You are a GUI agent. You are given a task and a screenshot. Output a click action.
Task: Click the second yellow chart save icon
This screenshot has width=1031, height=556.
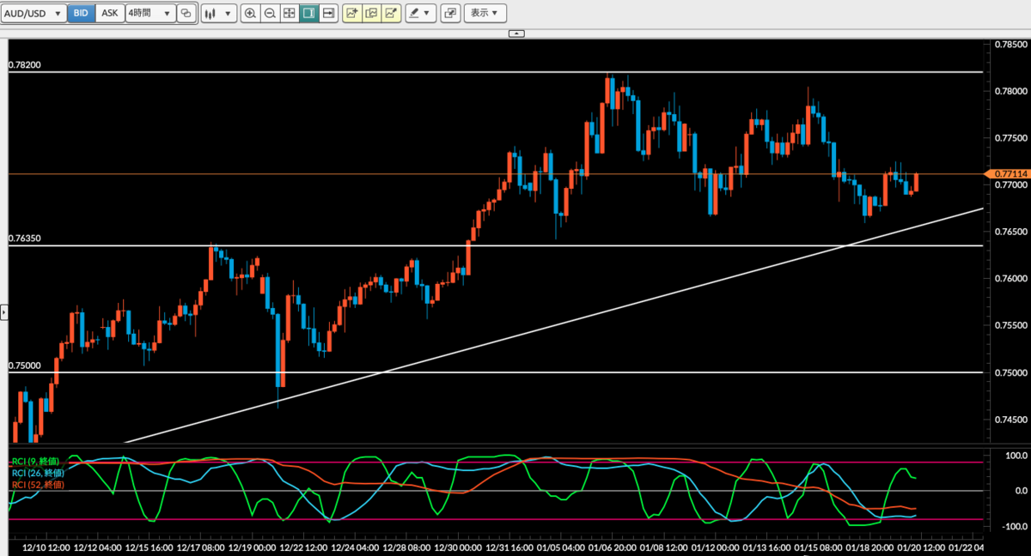pyautogui.click(x=371, y=13)
